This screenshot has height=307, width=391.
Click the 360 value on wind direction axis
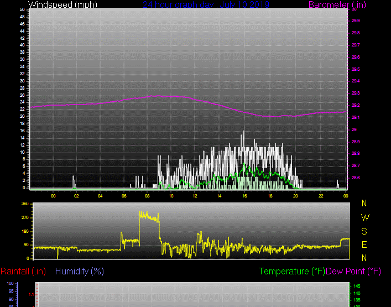coord(25,204)
